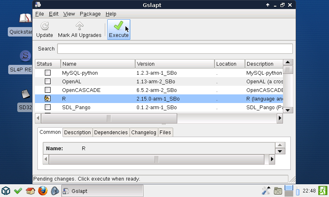Screen dimensions: 329x197
Task: Click the R package status icon
Action: tap(48, 98)
